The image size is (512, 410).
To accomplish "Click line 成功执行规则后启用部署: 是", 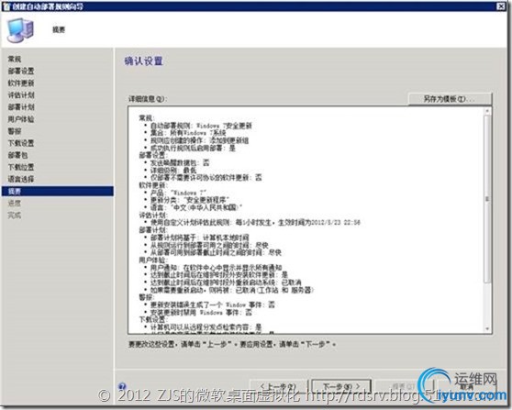I will [193, 149].
